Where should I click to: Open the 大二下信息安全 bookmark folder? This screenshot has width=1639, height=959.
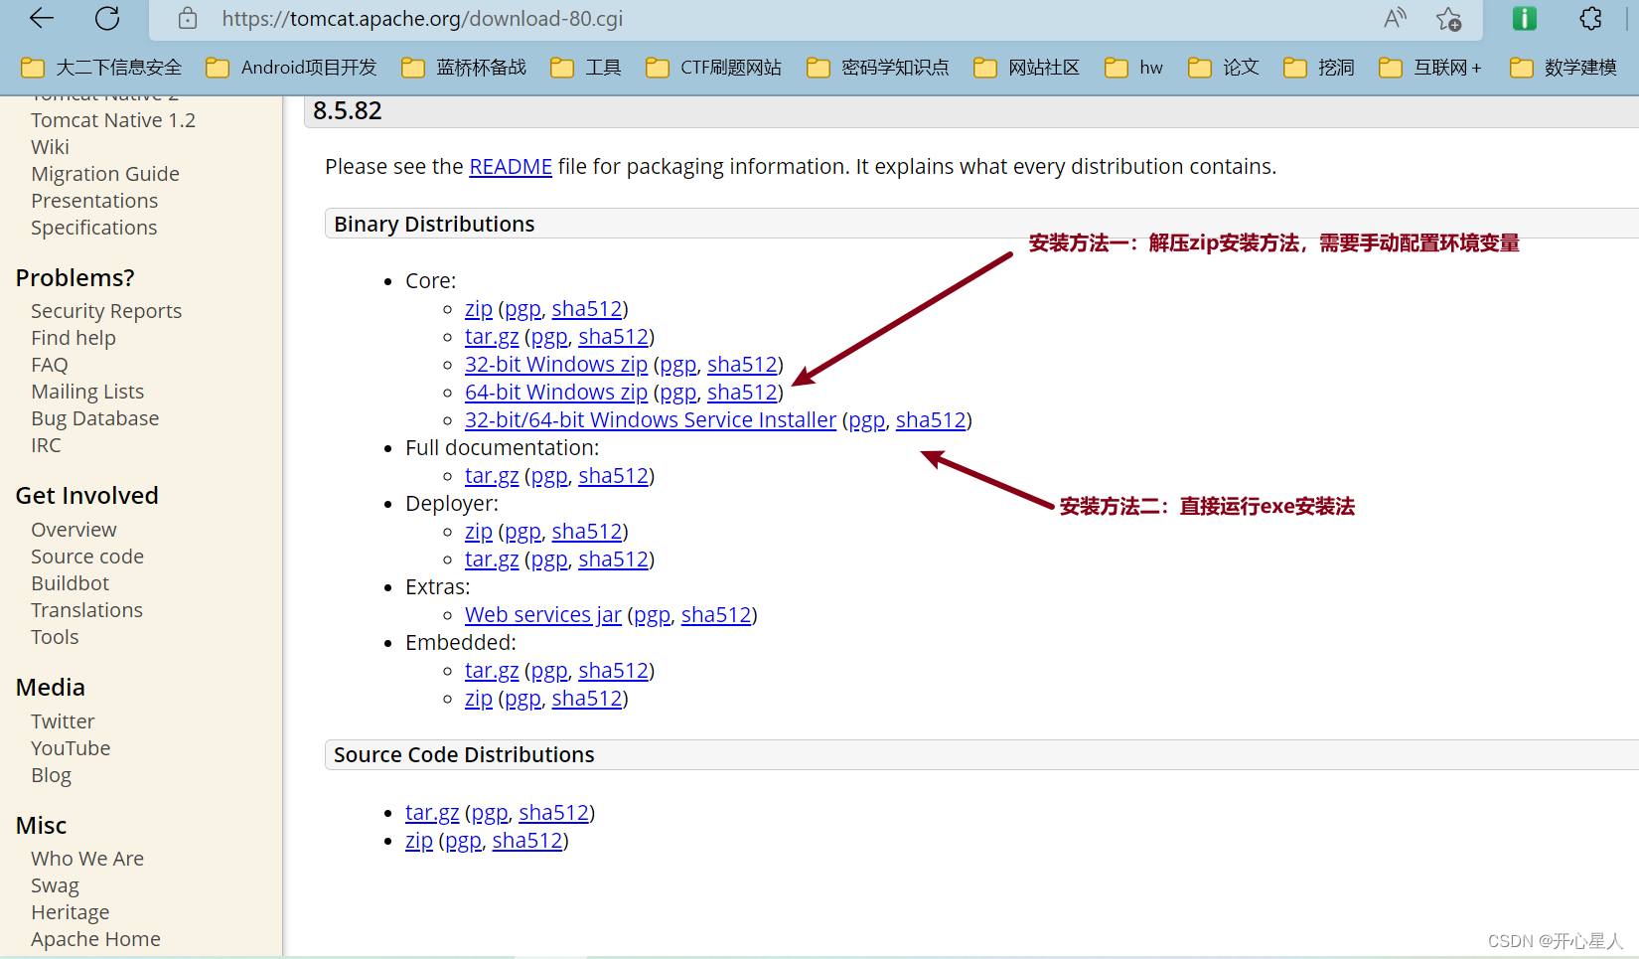(101, 68)
